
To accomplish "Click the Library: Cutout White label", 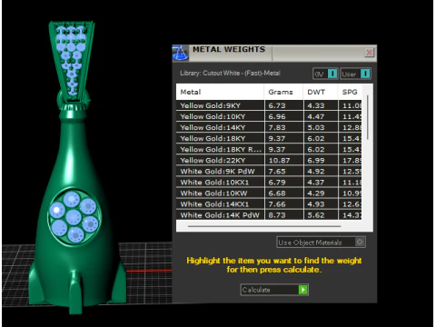I will pyautogui.click(x=230, y=74).
